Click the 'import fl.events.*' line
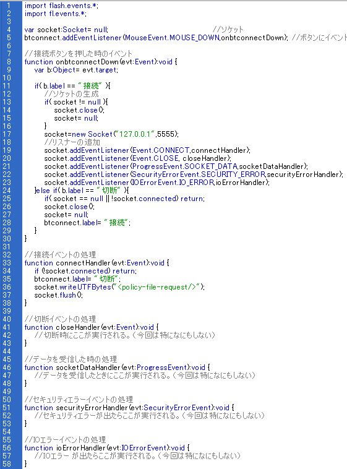Viewport: 347px width, 469px height. [56, 14]
